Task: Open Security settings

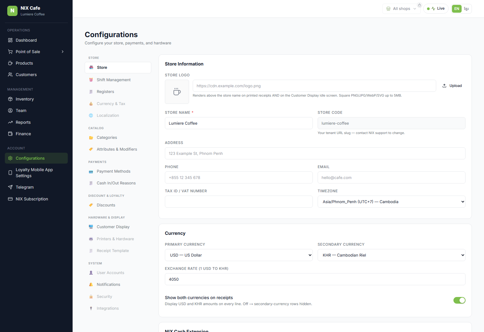Action: click(x=118, y=297)
